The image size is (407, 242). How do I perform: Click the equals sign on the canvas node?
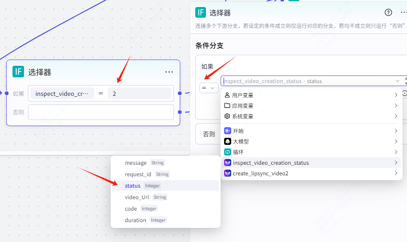point(101,94)
